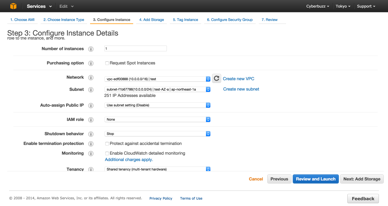Screen dimensions: 388x206
Task: Click the refresh icon next to Network dropdown
Action: tap(216, 78)
